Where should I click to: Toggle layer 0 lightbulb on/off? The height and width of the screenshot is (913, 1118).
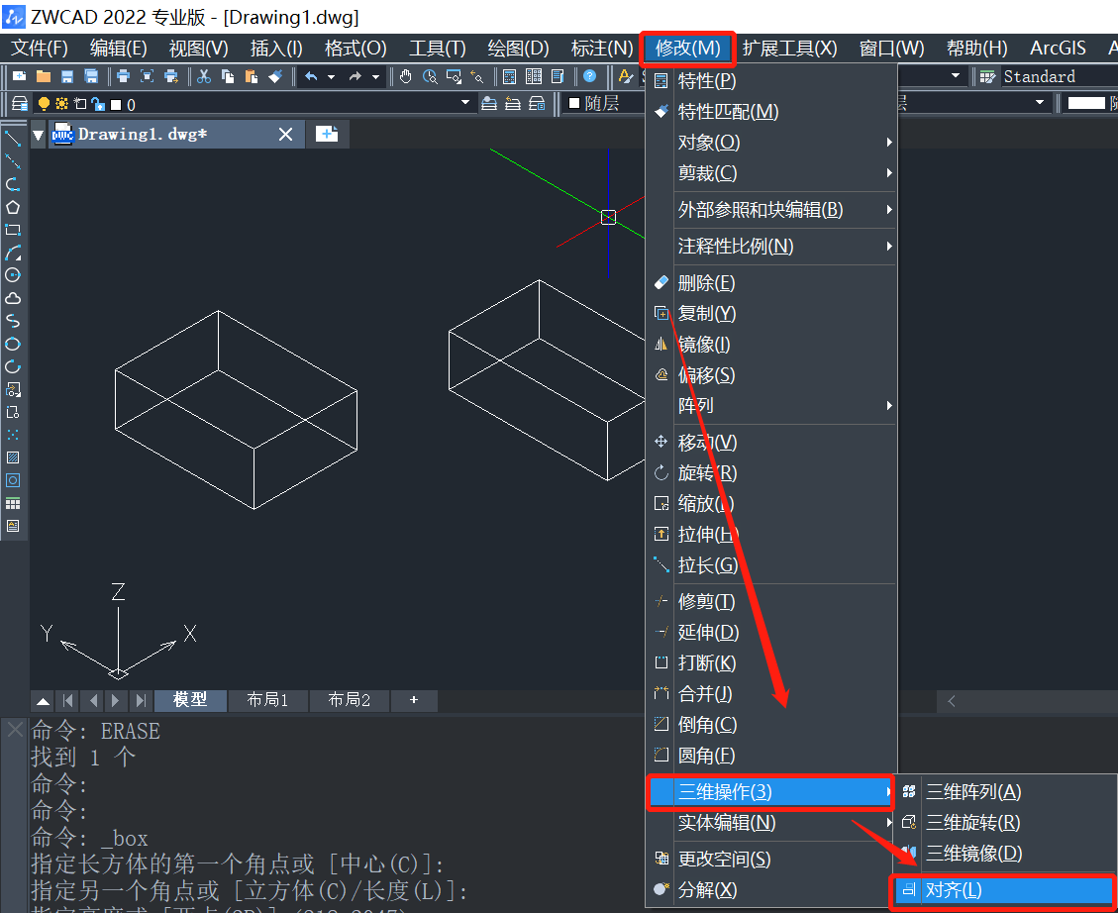[44, 104]
